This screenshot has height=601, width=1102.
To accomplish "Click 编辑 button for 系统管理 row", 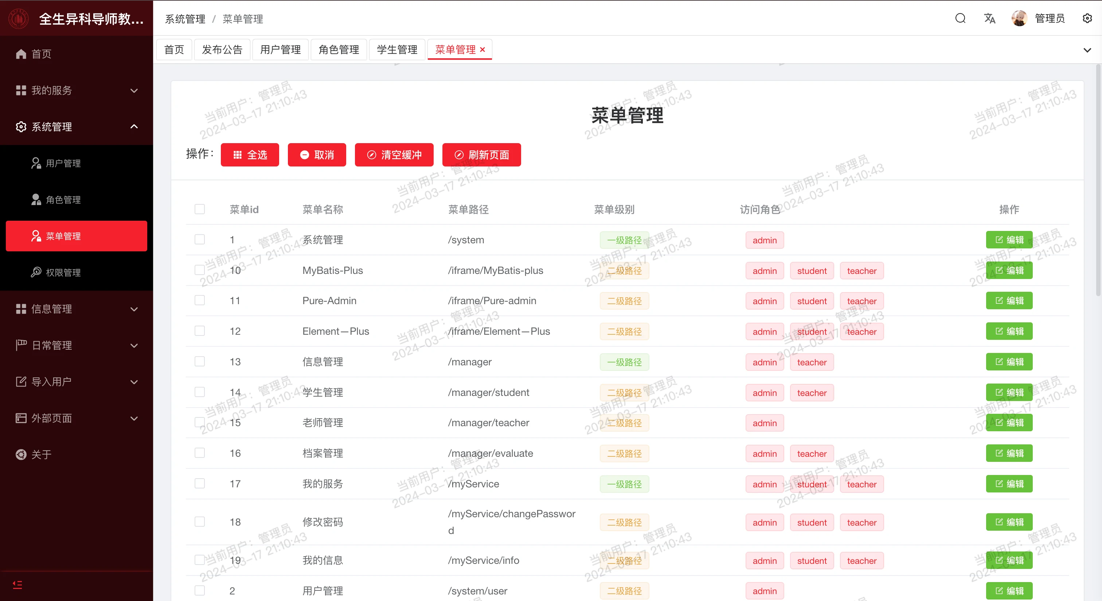I will pyautogui.click(x=1009, y=240).
